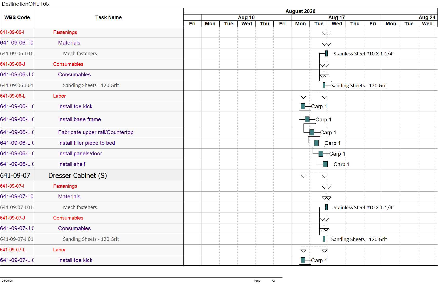The width and height of the screenshot is (438, 284).
Task: Select Install toe kick name in 641-09-06-L row
Action: point(75,106)
